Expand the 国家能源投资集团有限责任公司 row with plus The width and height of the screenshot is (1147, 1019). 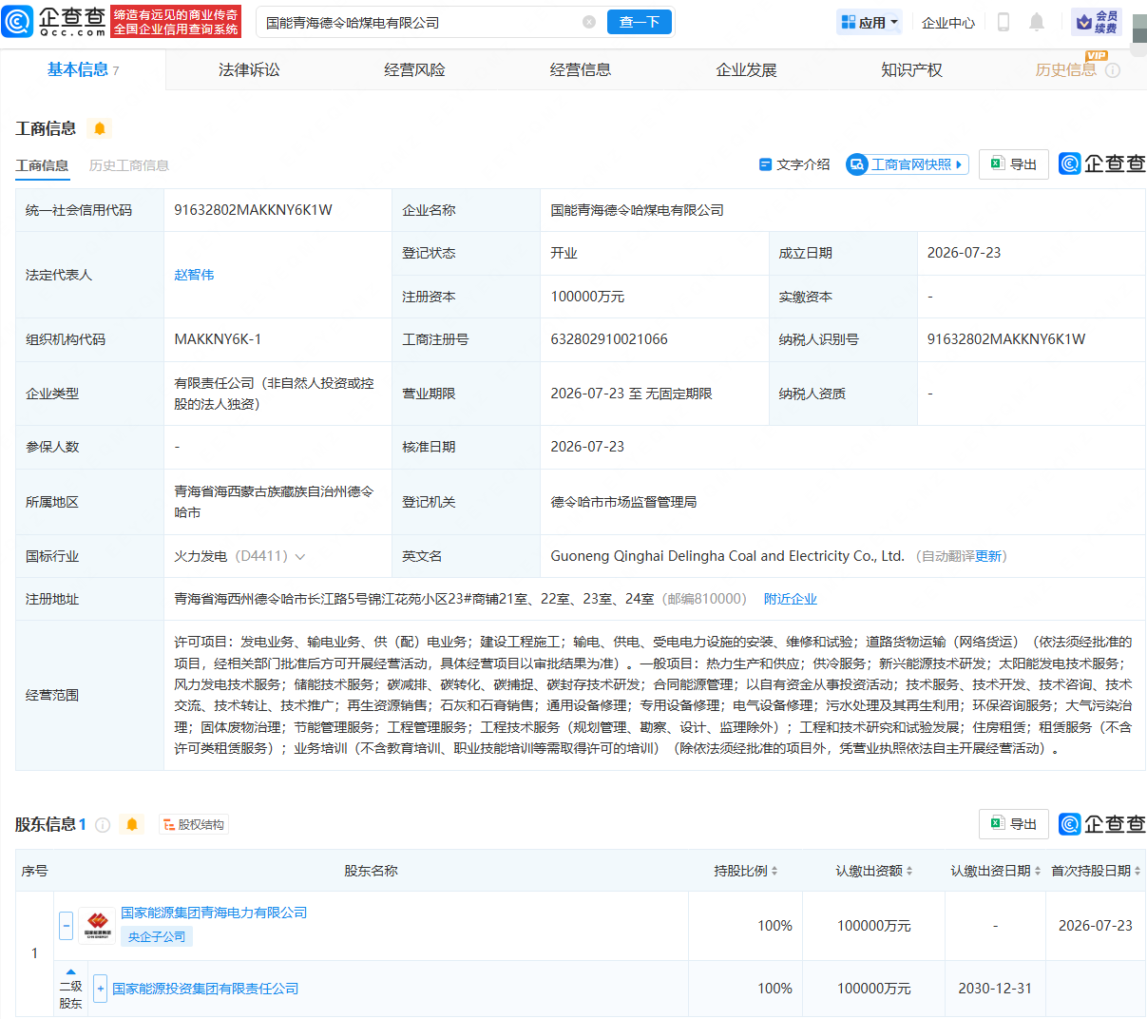(x=101, y=989)
